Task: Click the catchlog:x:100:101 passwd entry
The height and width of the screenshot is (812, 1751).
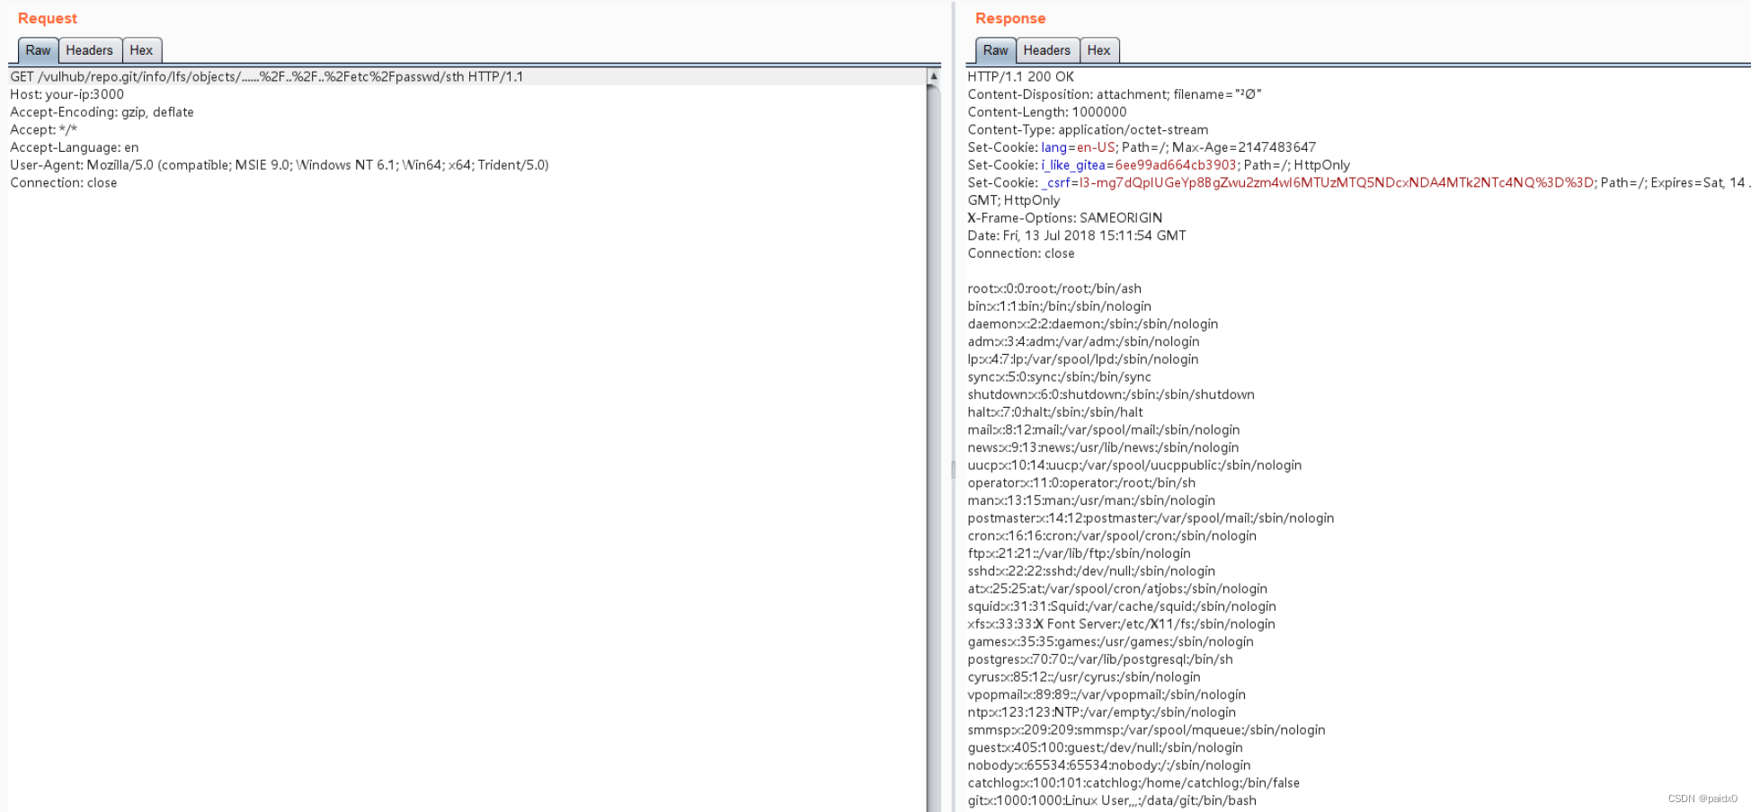Action: pyautogui.click(x=1134, y=783)
